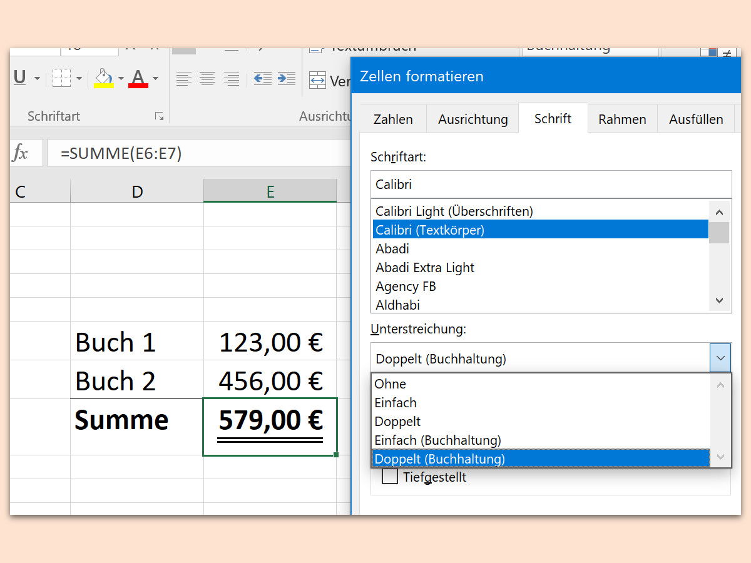Click the font list scrollbar thumb
This screenshot has height=563, width=751.
[x=719, y=232]
